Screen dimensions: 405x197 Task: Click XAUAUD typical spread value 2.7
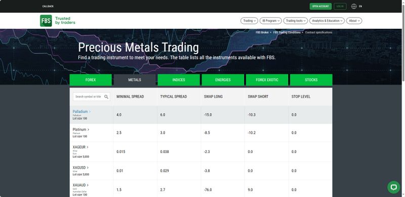pyautogui.click(x=163, y=190)
